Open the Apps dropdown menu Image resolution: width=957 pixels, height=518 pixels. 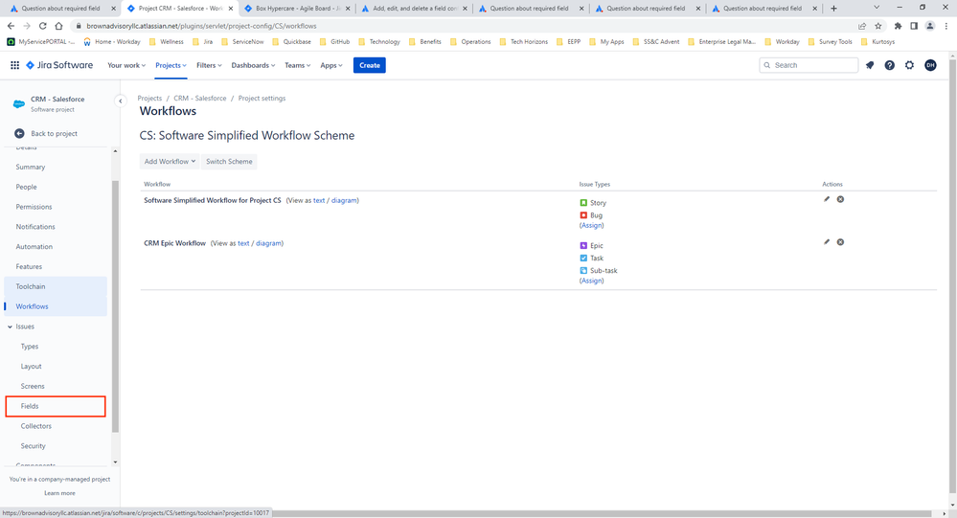331,65
